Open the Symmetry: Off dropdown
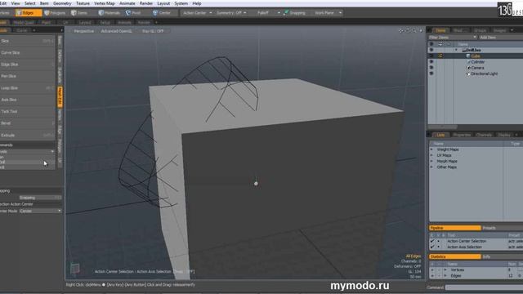Viewport: 523px width, 294px height. (x=231, y=13)
